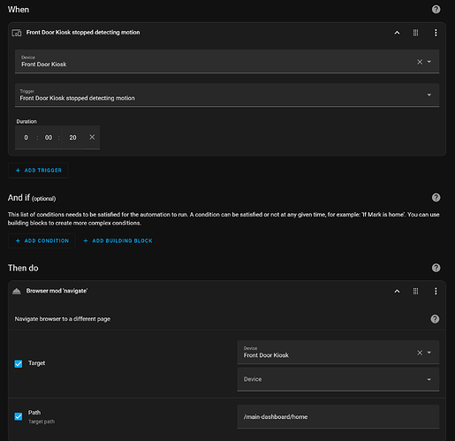Image resolution: width=455 pixels, height=441 pixels.
Task: Collapse the Front Door Kiosk trigger card
Action: click(397, 33)
